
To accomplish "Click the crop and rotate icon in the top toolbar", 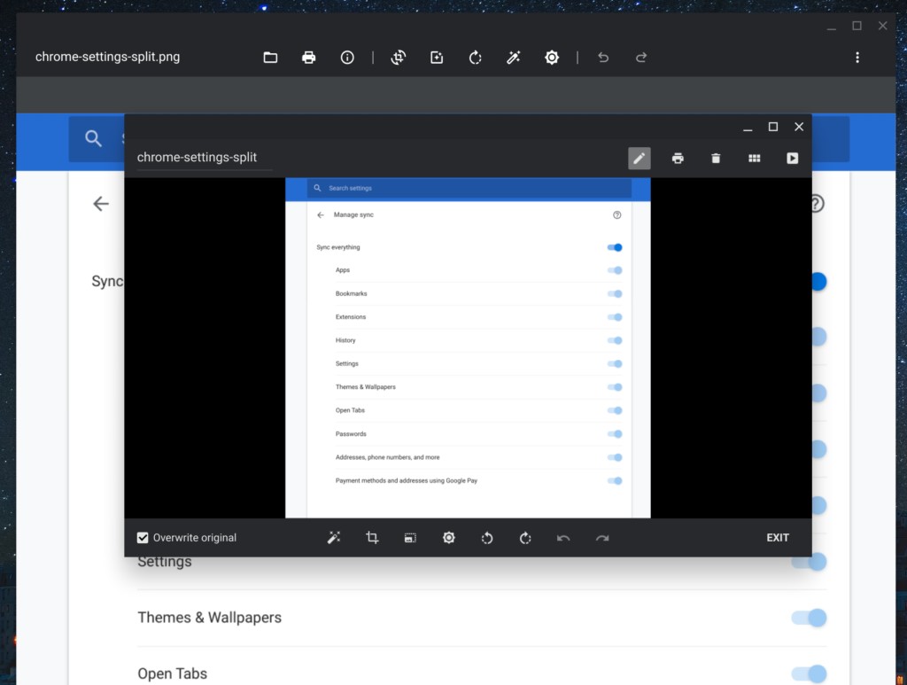I will tap(399, 58).
